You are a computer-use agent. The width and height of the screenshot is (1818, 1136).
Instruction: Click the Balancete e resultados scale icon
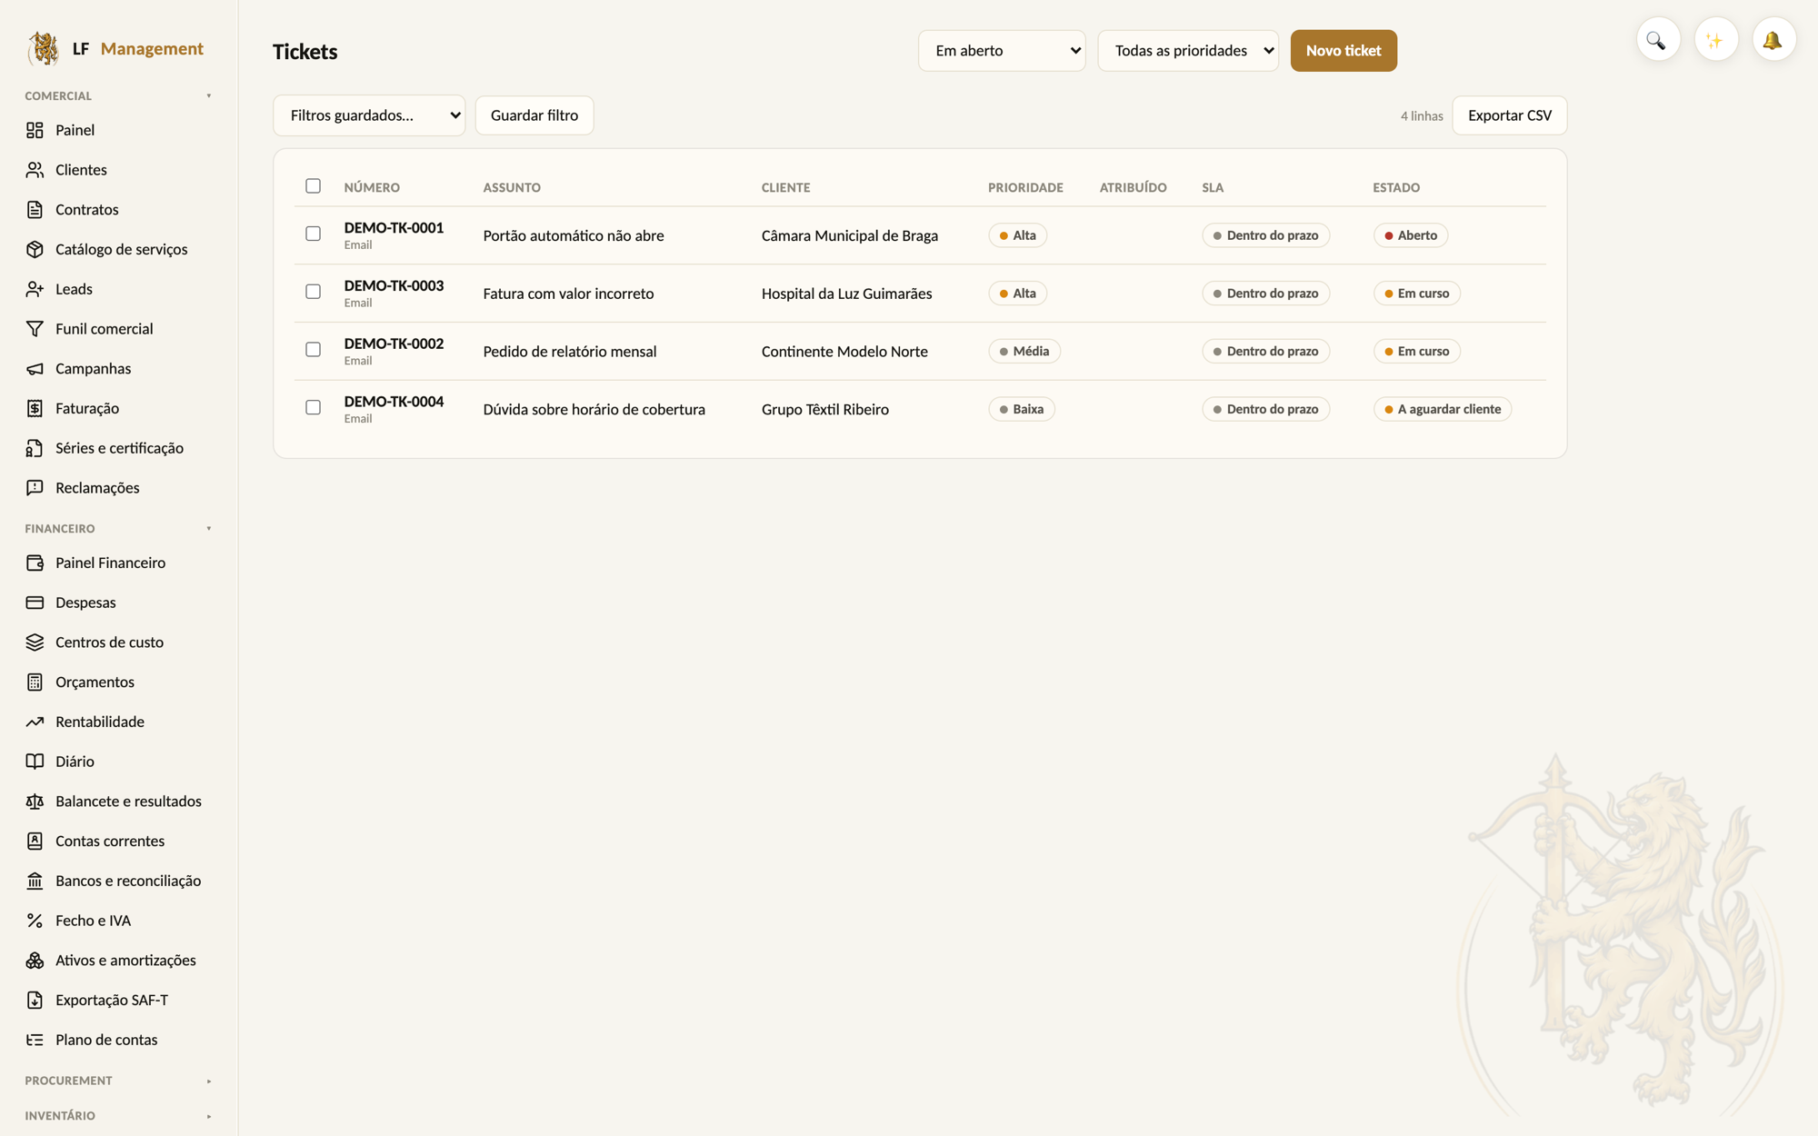click(35, 802)
